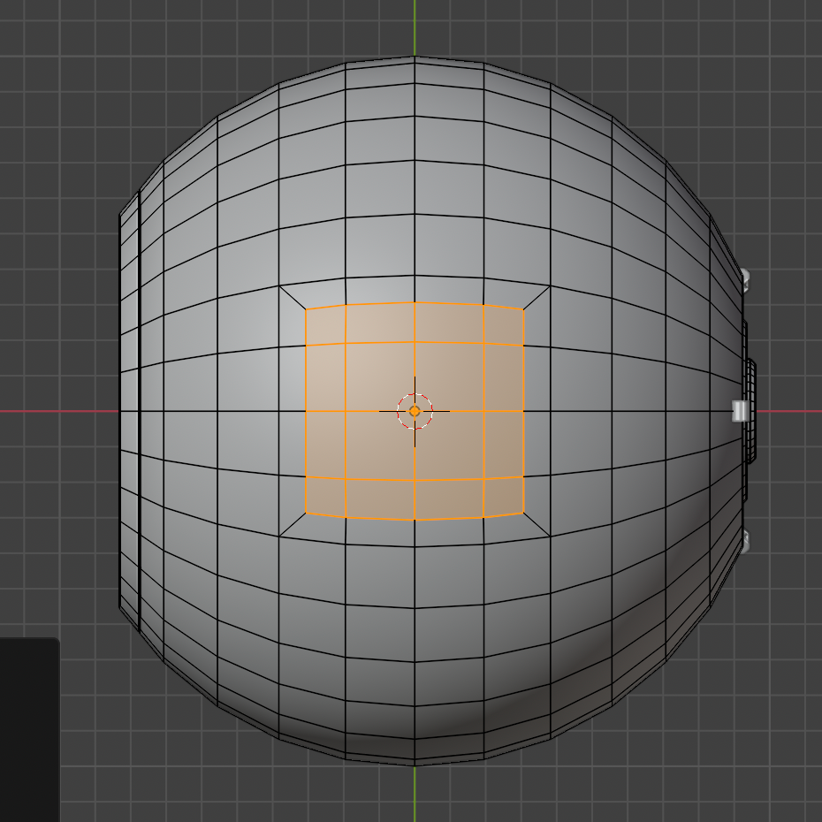Viewport: 822px width, 822px height.
Task: Click the white cylinder on the sphere's right side
Action: point(741,411)
